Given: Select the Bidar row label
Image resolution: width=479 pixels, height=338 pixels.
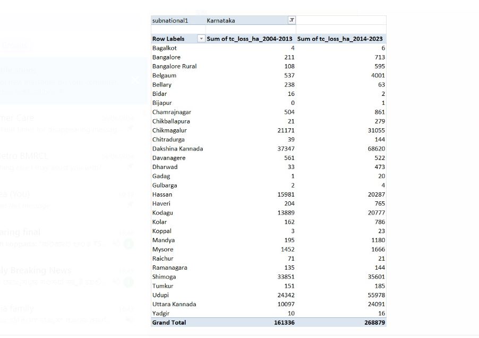Looking at the screenshot, I should point(159,94).
